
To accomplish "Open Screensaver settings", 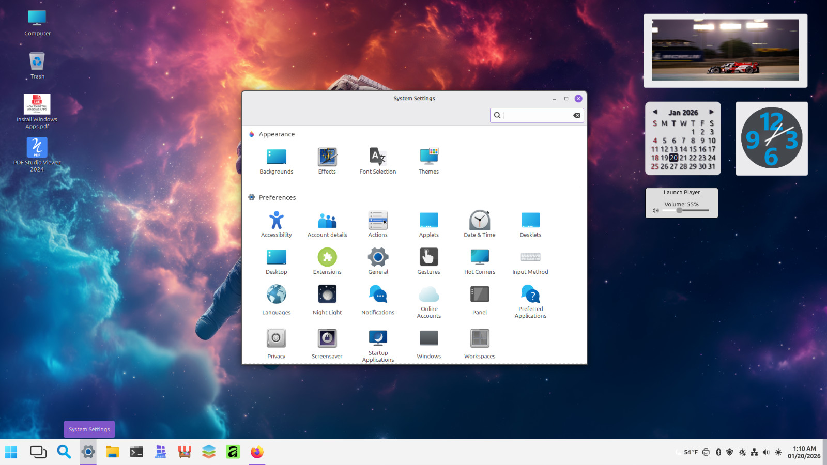I will click(327, 344).
